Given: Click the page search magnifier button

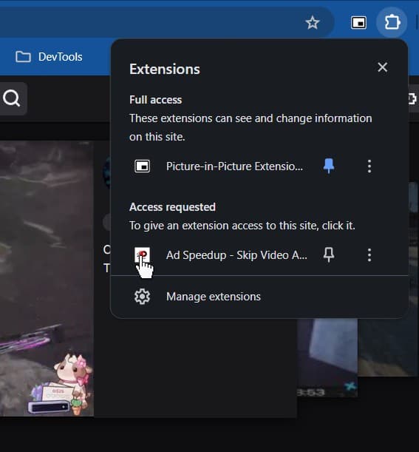Looking at the screenshot, I should click(x=12, y=98).
